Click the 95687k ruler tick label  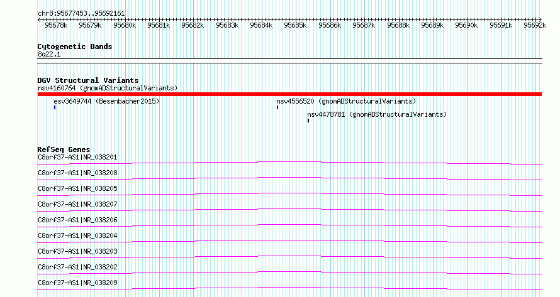point(364,25)
